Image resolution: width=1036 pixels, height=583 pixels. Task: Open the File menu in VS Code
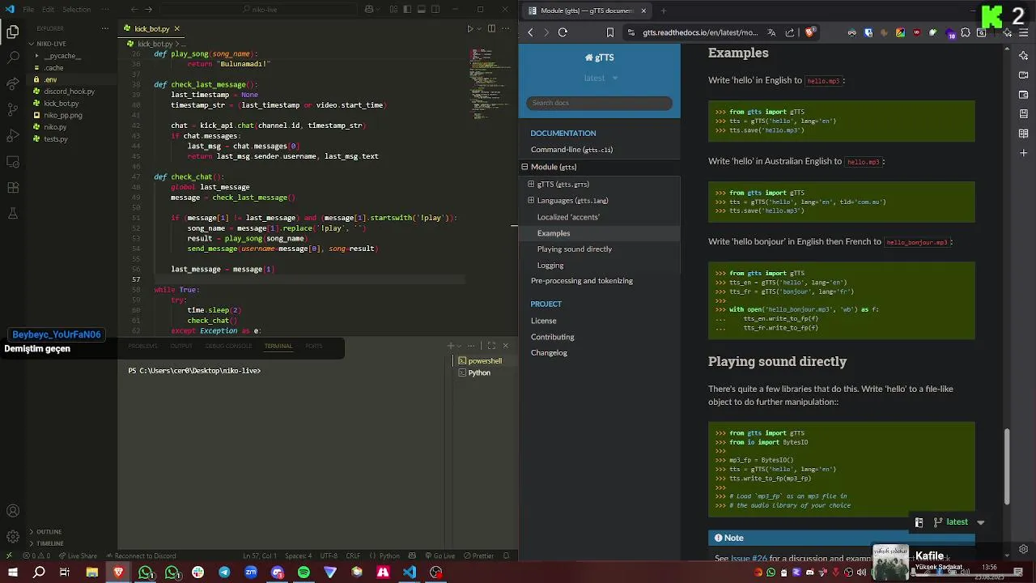28,10
